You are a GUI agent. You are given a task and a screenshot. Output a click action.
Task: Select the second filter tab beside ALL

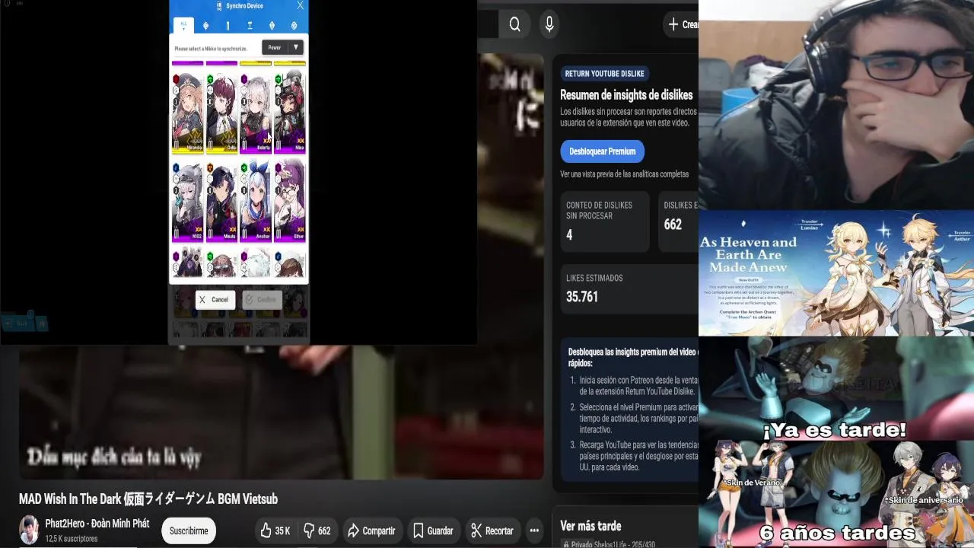[205, 25]
